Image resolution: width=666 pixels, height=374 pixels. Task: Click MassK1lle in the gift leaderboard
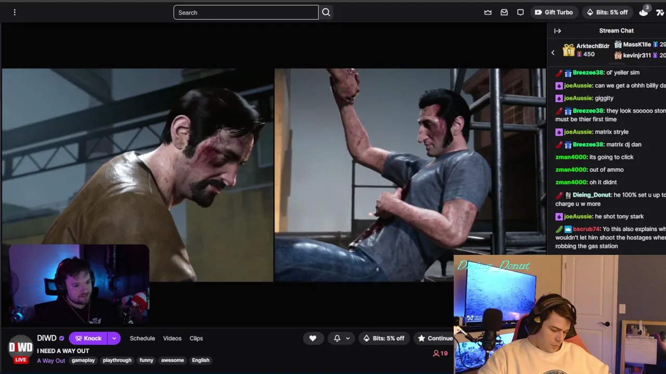click(x=637, y=45)
